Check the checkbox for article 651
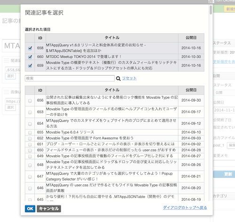 point(30,144)
